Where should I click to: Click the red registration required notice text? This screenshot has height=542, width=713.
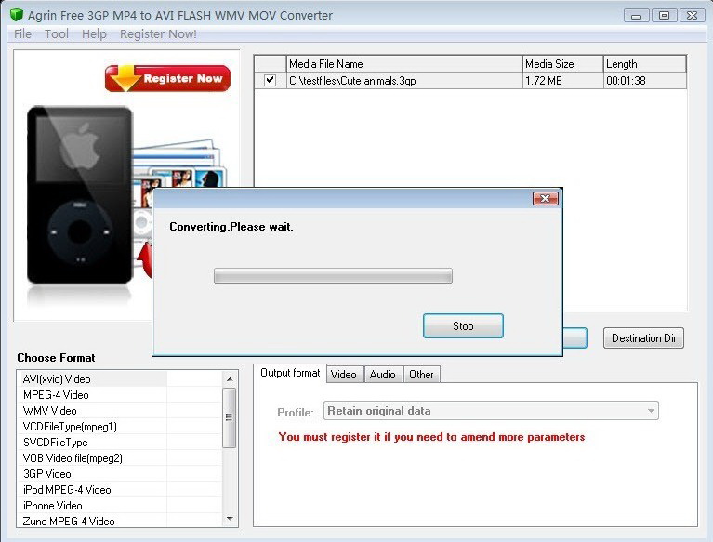point(431,437)
